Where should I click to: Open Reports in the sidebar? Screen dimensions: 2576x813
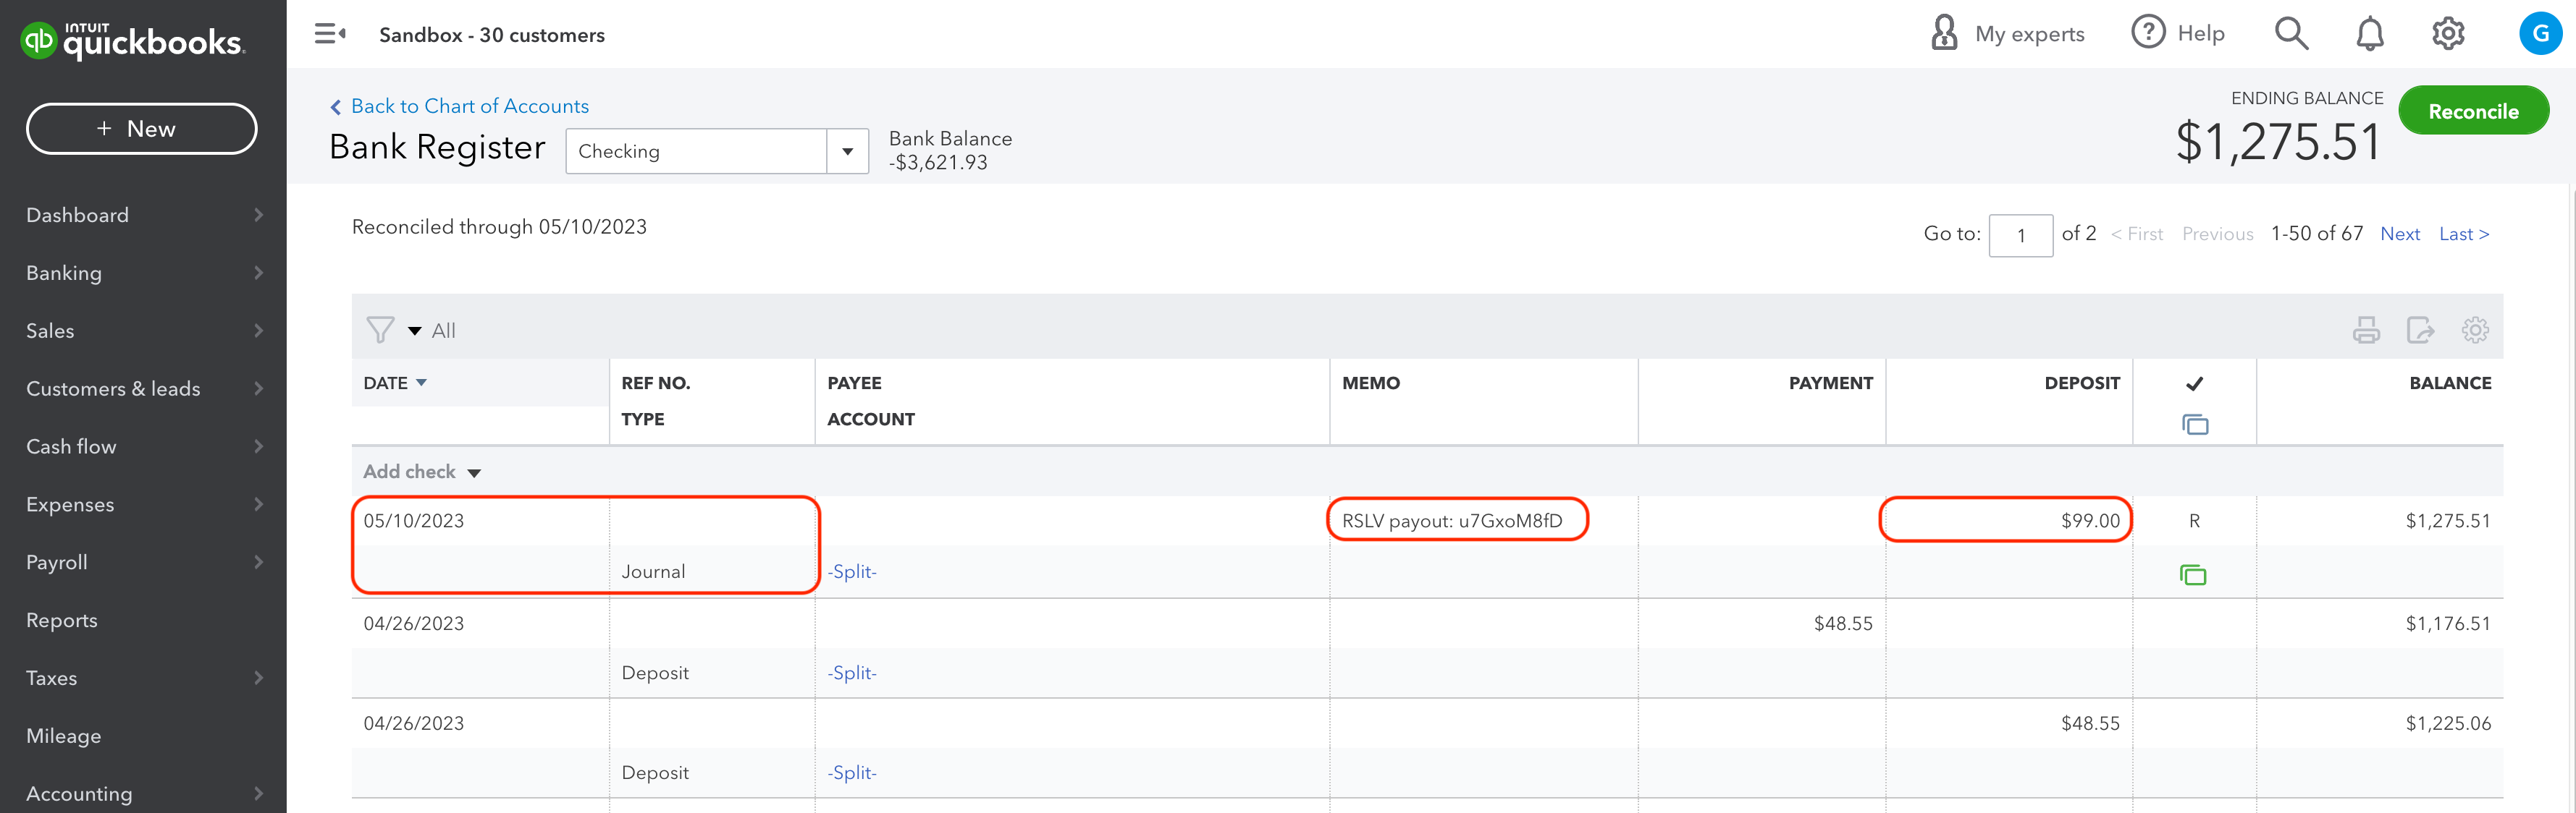62,620
